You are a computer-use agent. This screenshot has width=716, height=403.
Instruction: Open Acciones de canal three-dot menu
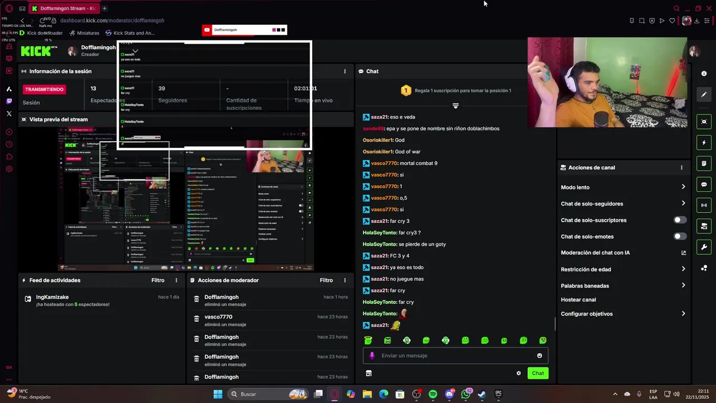pos(681,167)
